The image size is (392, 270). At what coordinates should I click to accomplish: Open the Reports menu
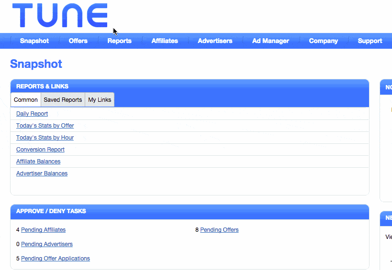pyautogui.click(x=119, y=41)
